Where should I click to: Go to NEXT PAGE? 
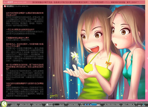coord(128,104)
